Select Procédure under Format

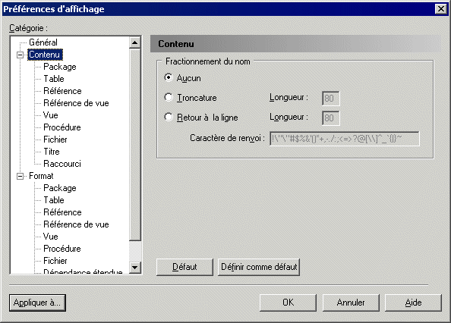click(62, 249)
